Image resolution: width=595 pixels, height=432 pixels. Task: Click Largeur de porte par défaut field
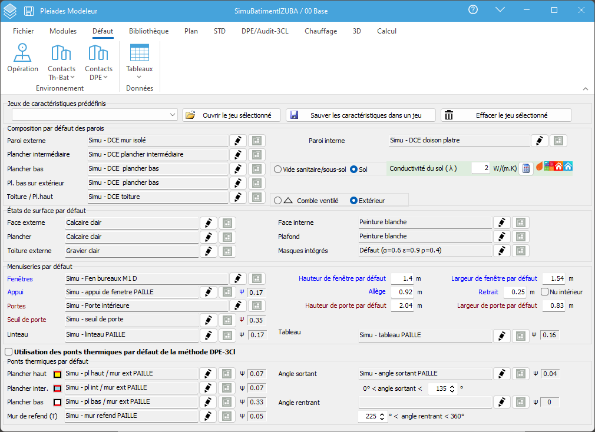point(554,305)
